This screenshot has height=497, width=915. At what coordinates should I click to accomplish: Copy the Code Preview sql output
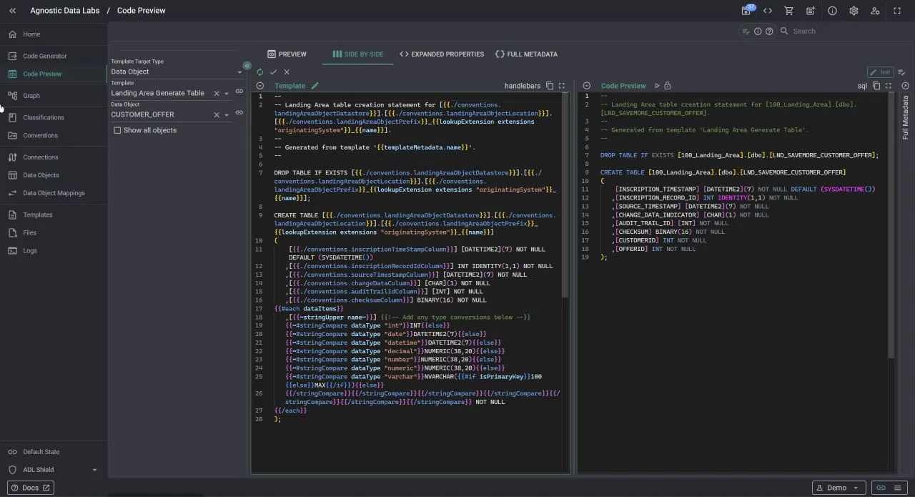[876, 86]
